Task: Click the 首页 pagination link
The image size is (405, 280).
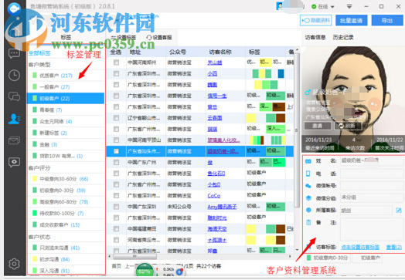Action: pos(116,266)
